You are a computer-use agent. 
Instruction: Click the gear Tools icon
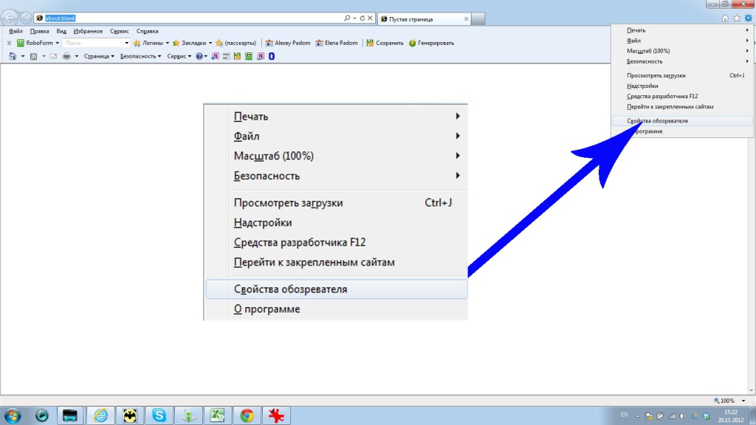[x=747, y=18]
